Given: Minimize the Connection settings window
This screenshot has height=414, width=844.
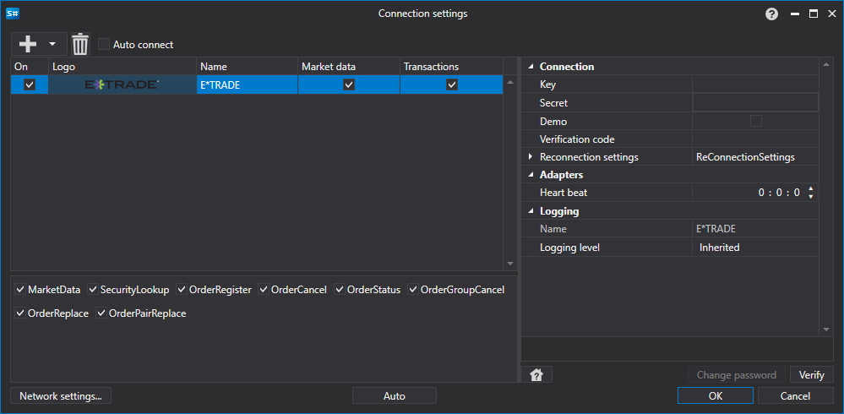Looking at the screenshot, I should pos(794,14).
